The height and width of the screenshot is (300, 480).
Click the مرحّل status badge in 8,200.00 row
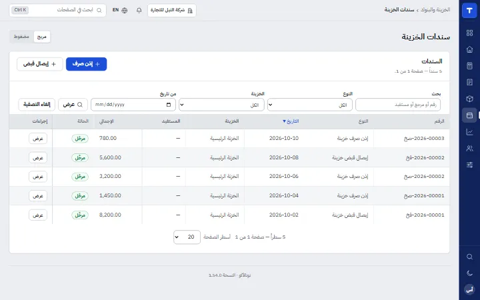click(x=80, y=215)
